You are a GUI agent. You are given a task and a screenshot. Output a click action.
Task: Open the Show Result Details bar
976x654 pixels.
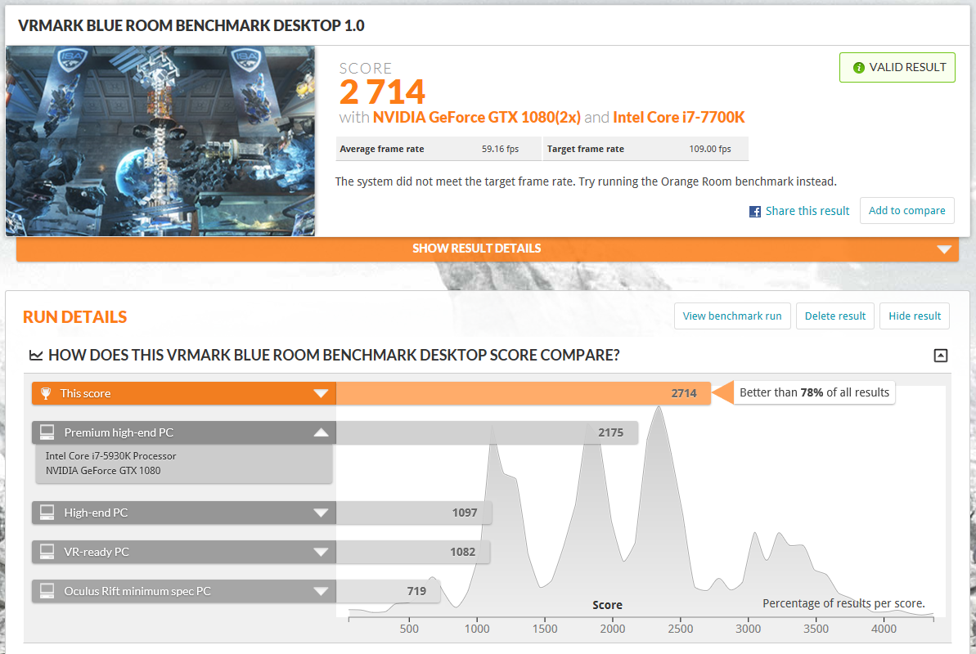(488, 249)
